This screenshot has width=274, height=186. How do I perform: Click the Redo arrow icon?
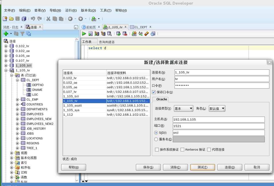pos(40,19)
